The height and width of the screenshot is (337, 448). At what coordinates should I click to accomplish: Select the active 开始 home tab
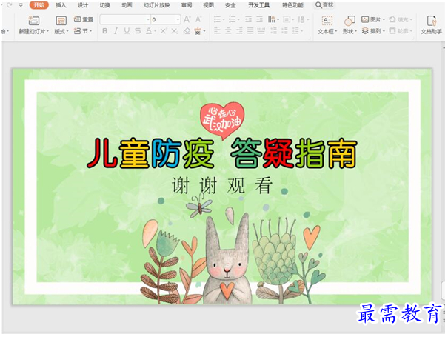39,5
